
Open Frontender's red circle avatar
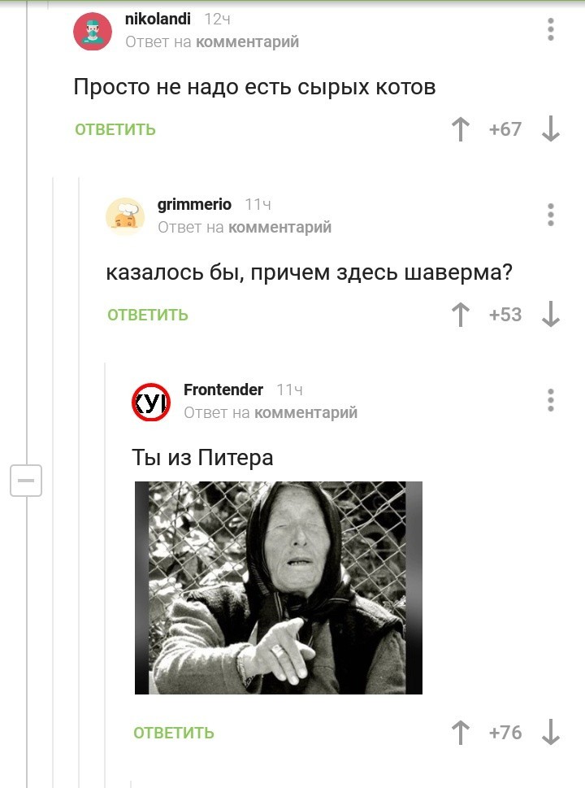click(151, 402)
